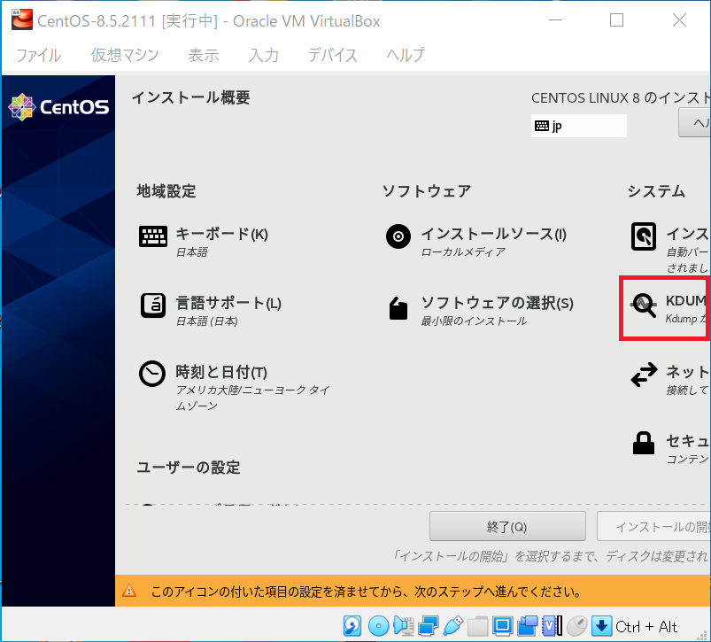Click the clock icon for 時刻と日付
The image size is (711, 642).
pos(152,374)
